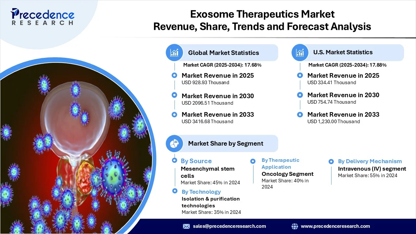The height and width of the screenshot is (234, 416).
Task: Click the Exosome Therapeutics Market title text
Action: (262, 14)
